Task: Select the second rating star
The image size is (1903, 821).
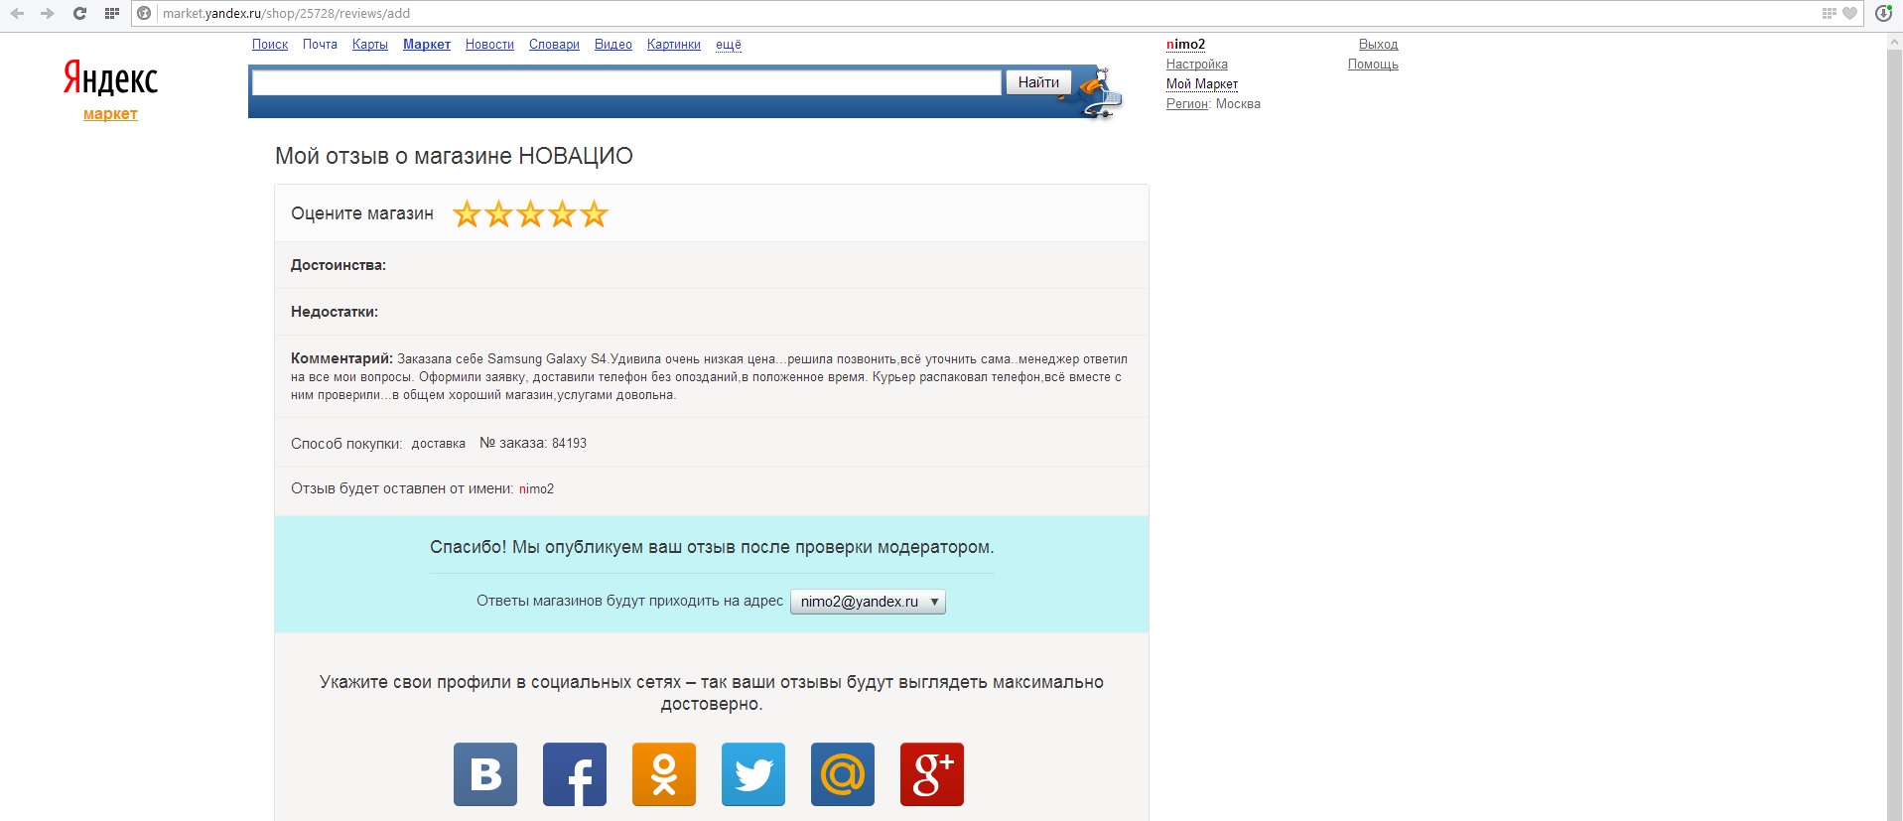Action: tap(498, 213)
